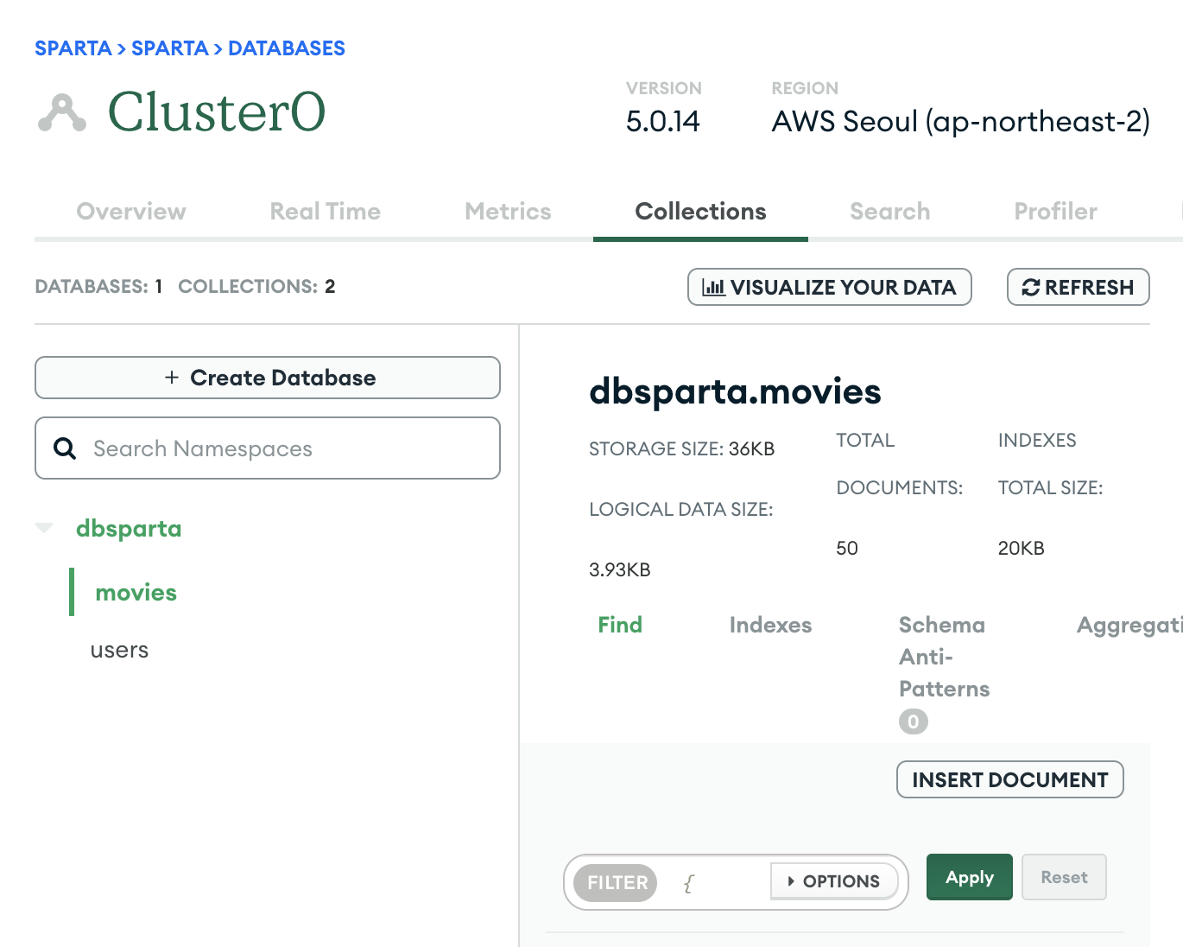Expand the query OPTIONS arrow
Viewport: 1183px width, 947px height.
click(x=791, y=881)
